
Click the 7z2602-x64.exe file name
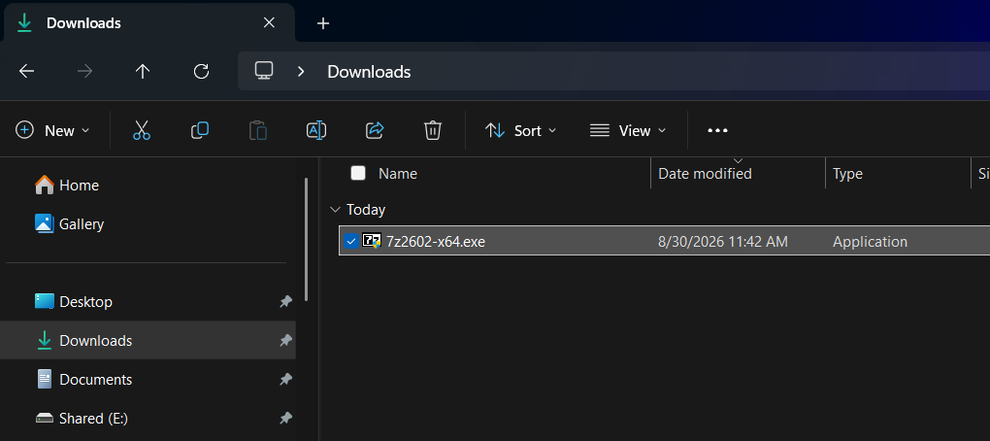click(436, 241)
